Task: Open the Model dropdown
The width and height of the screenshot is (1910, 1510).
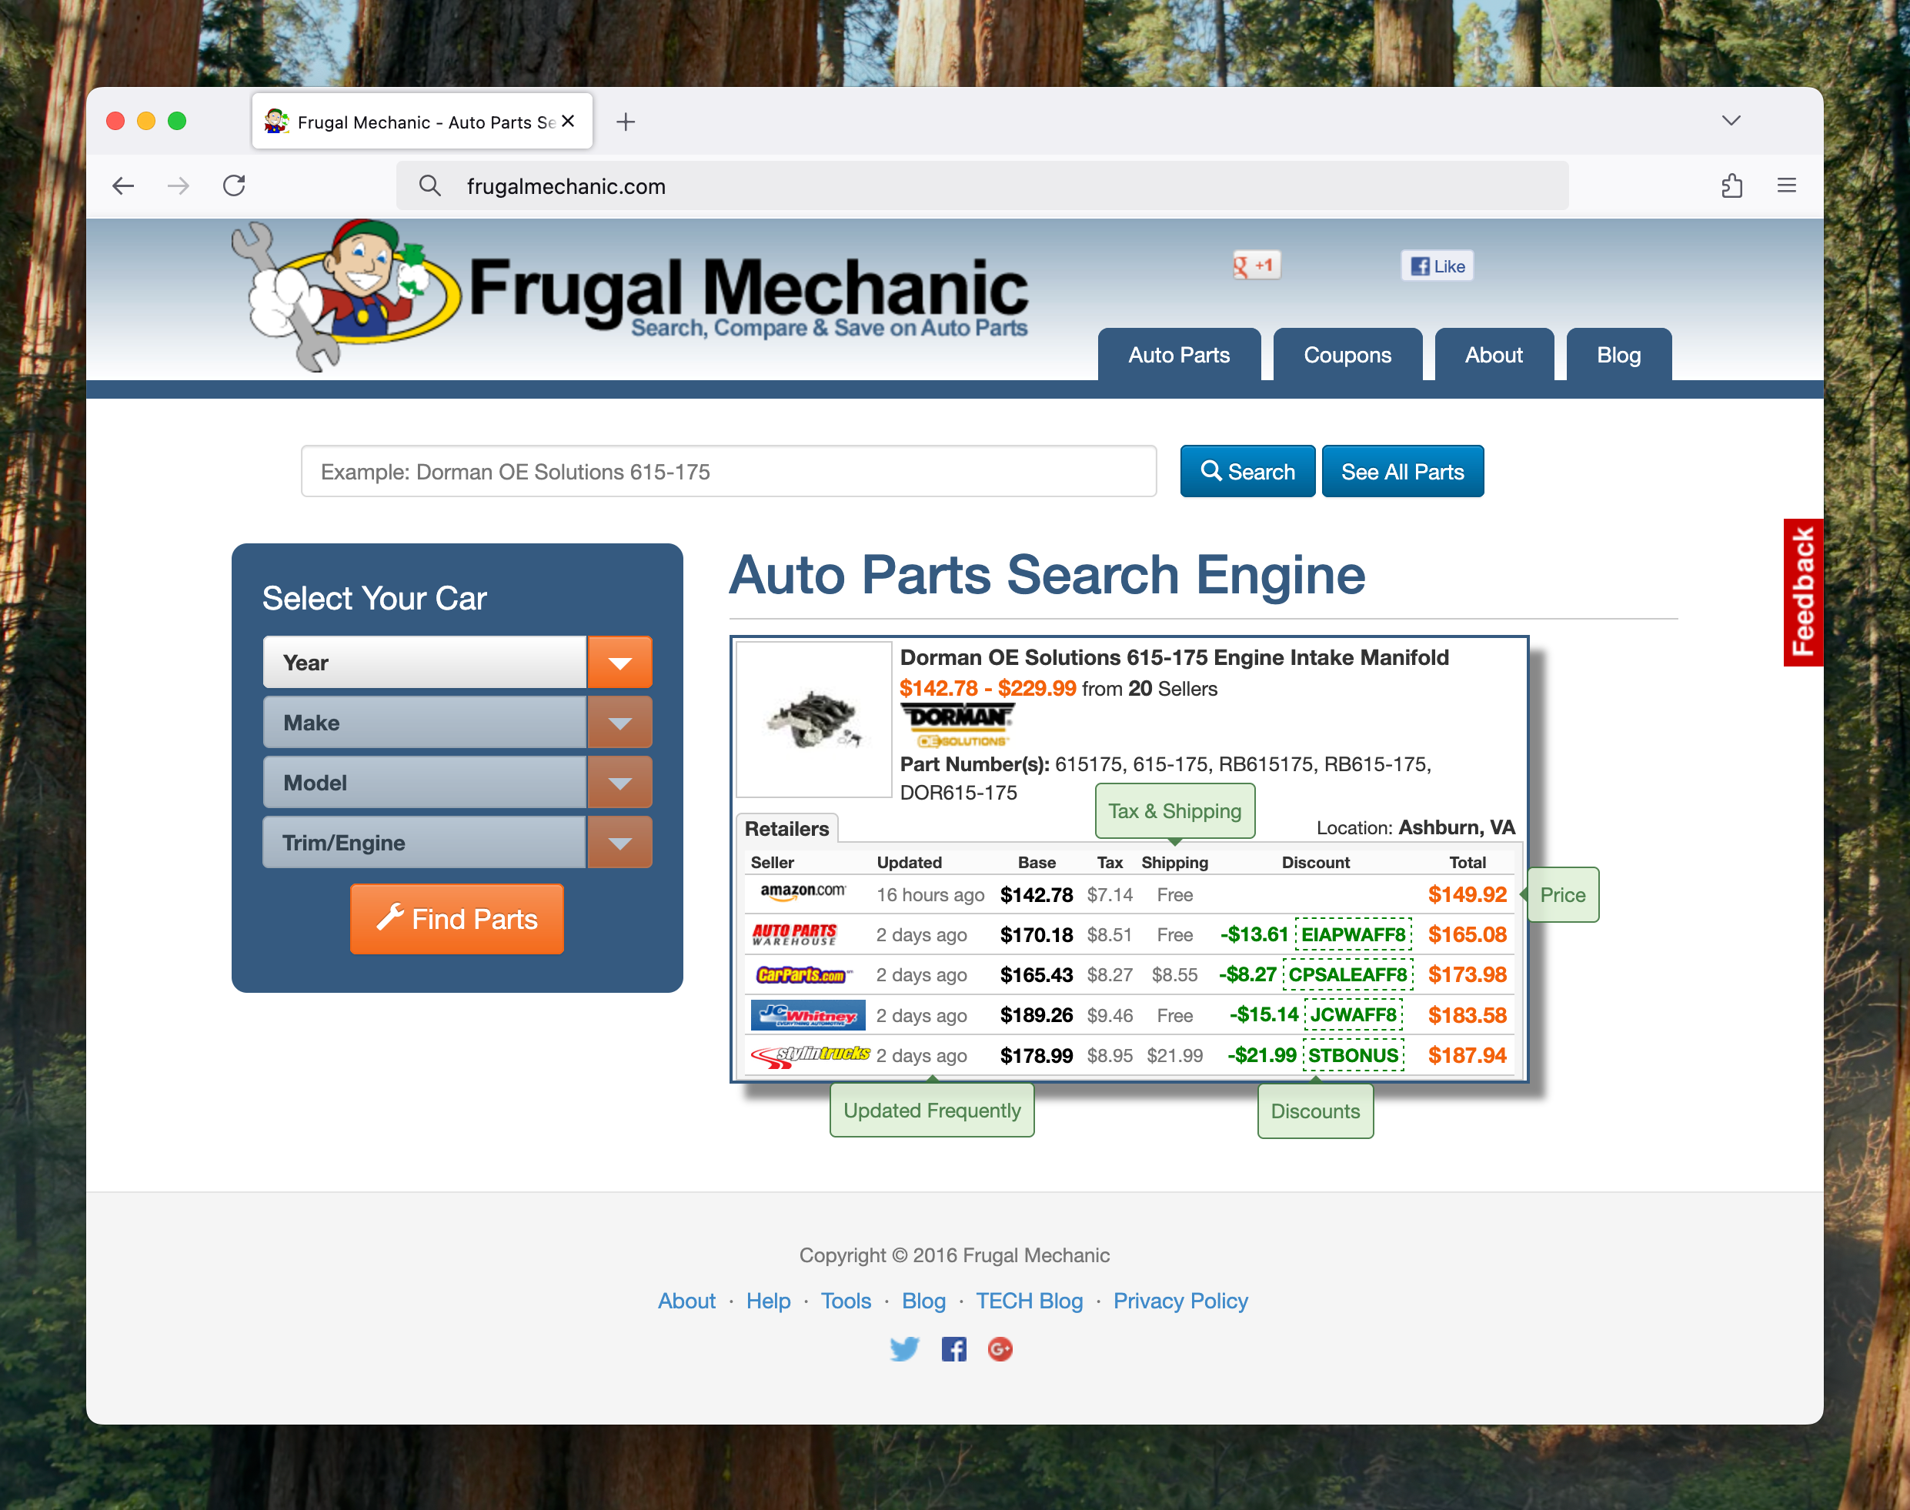Action: click(x=457, y=783)
